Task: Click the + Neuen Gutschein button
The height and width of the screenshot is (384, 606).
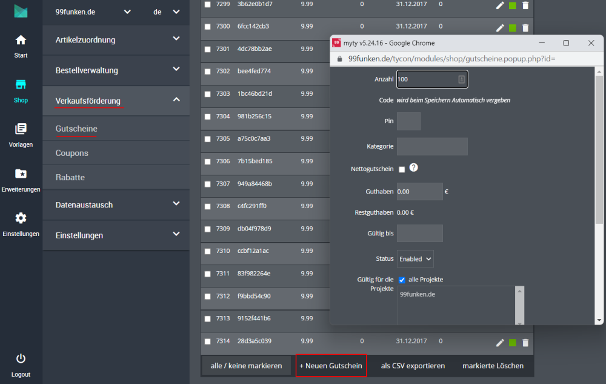Action: tap(331, 366)
